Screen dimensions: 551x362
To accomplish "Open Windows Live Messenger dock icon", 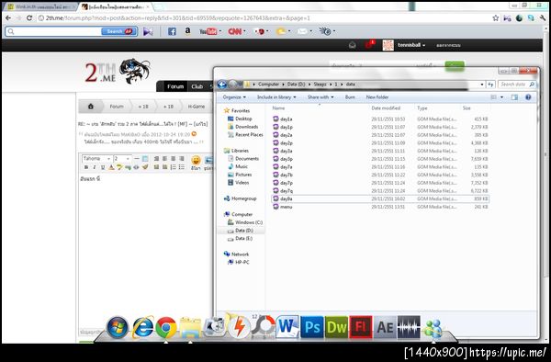I will coord(433,329).
